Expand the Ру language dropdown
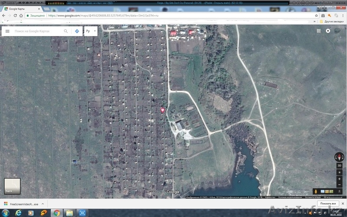This screenshot has width=347, height=217. click(91, 31)
